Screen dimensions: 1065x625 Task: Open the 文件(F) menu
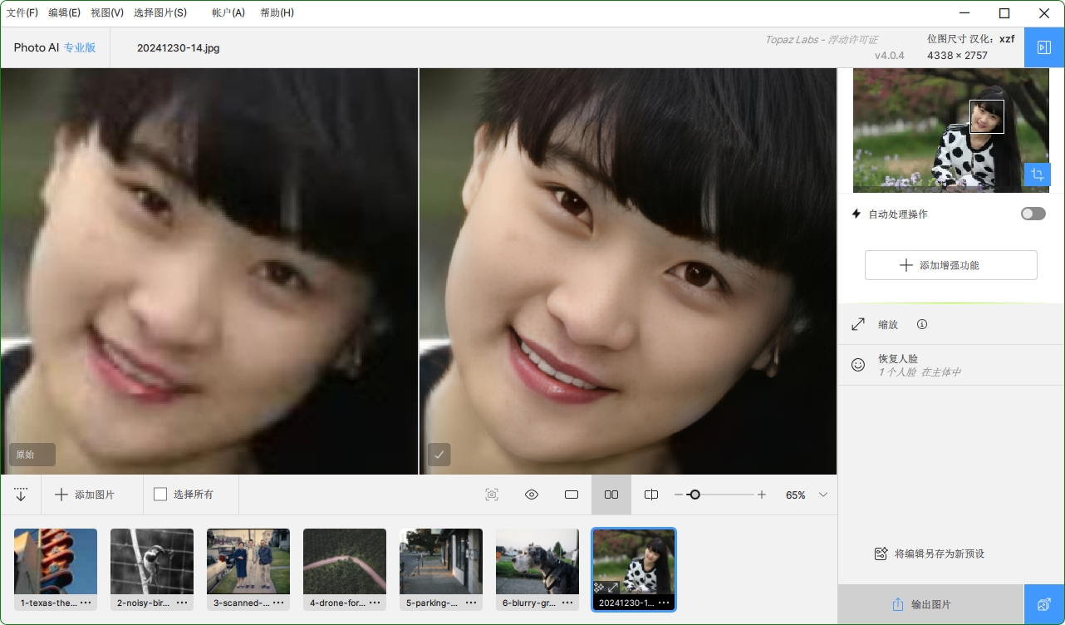[22, 13]
